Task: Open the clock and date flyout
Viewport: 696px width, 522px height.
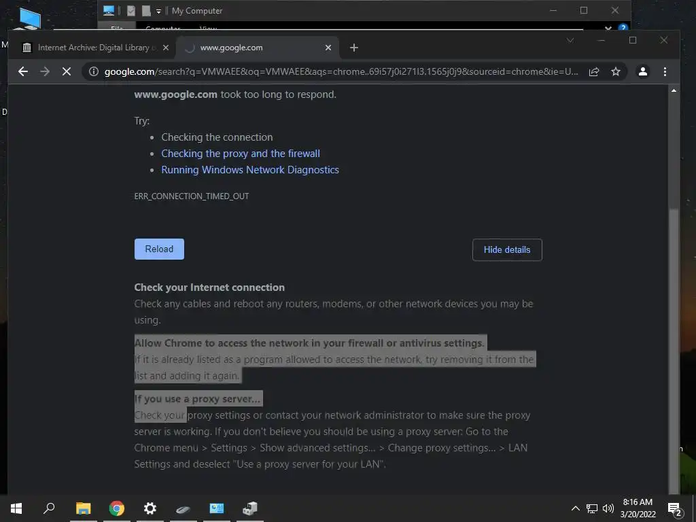Action: tap(638, 508)
